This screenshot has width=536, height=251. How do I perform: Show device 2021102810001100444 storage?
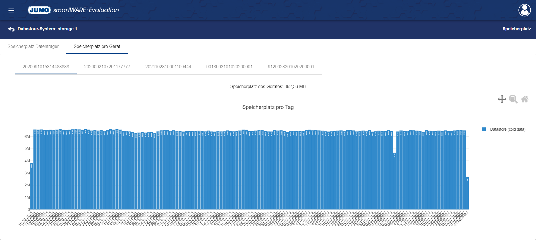click(168, 67)
